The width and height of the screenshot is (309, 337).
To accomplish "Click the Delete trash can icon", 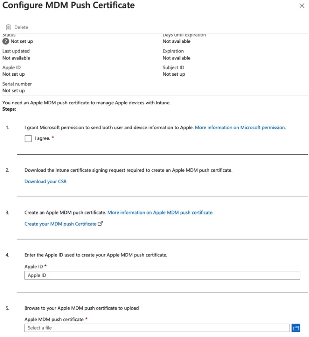I will (x=8, y=27).
